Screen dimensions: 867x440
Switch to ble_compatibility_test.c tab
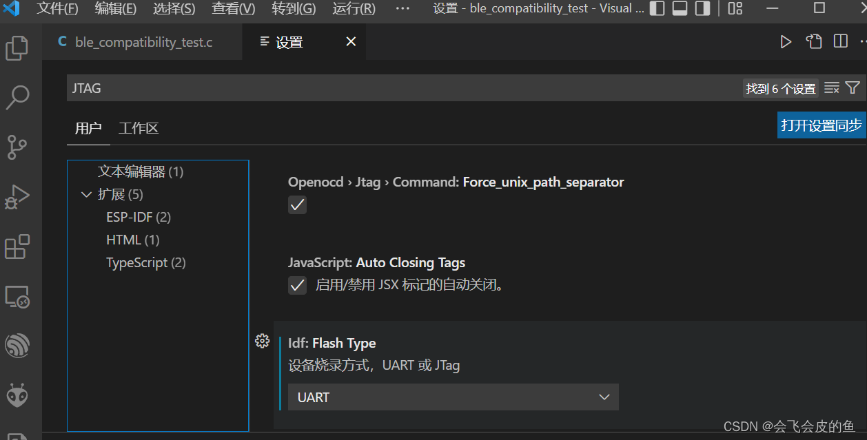[143, 42]
